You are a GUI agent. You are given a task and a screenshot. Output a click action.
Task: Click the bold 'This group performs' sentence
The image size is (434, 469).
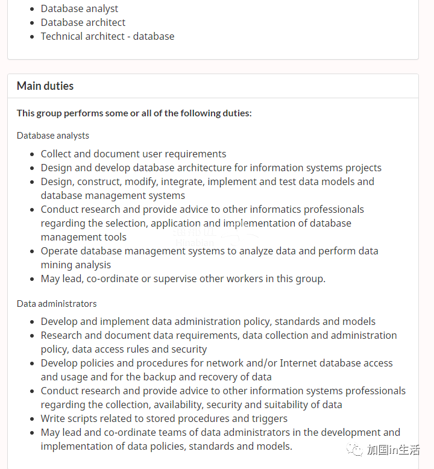click(134, 113)
